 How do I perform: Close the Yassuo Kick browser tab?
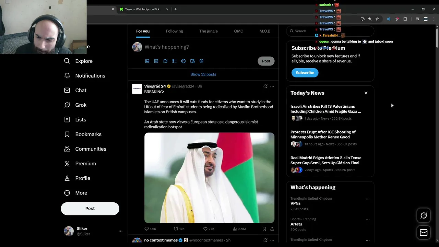pyautogui.click(x=167, y=9)
